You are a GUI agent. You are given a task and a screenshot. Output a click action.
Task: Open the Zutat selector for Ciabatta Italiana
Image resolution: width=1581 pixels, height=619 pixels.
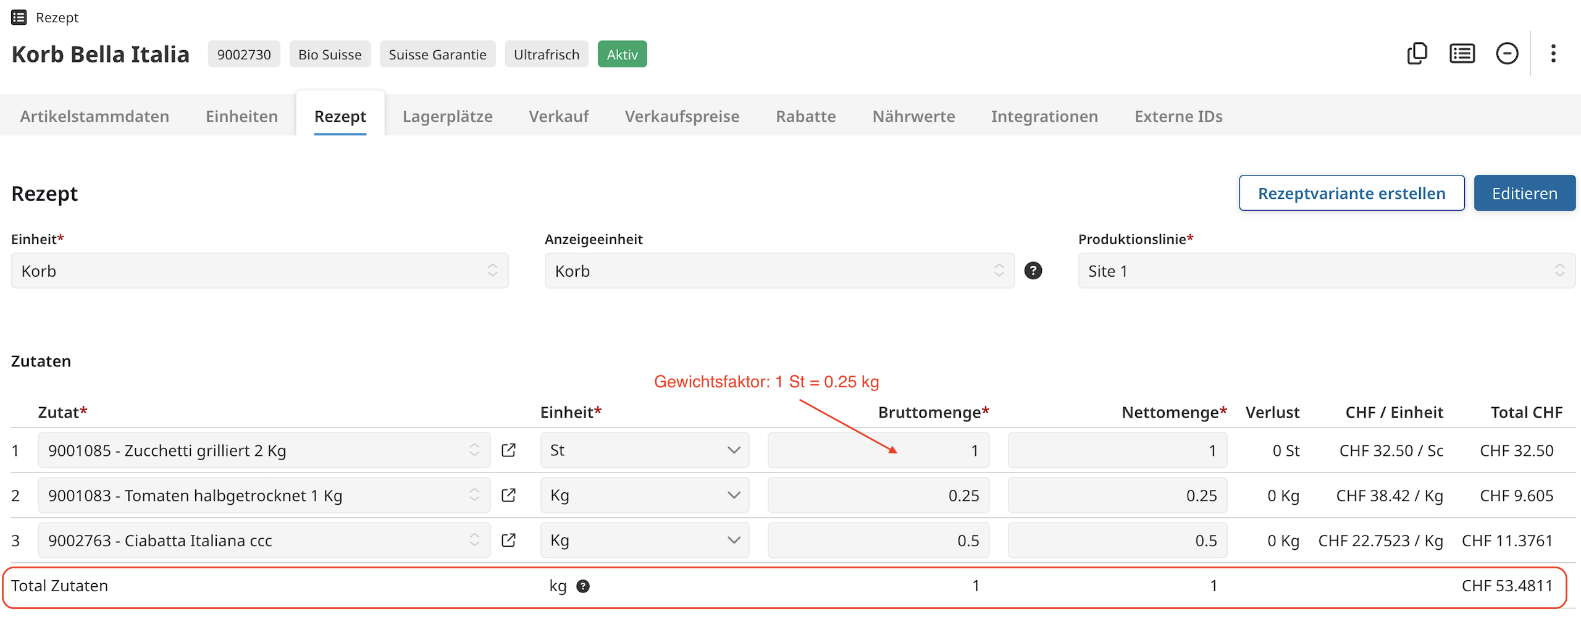click(x=264, y=541)
